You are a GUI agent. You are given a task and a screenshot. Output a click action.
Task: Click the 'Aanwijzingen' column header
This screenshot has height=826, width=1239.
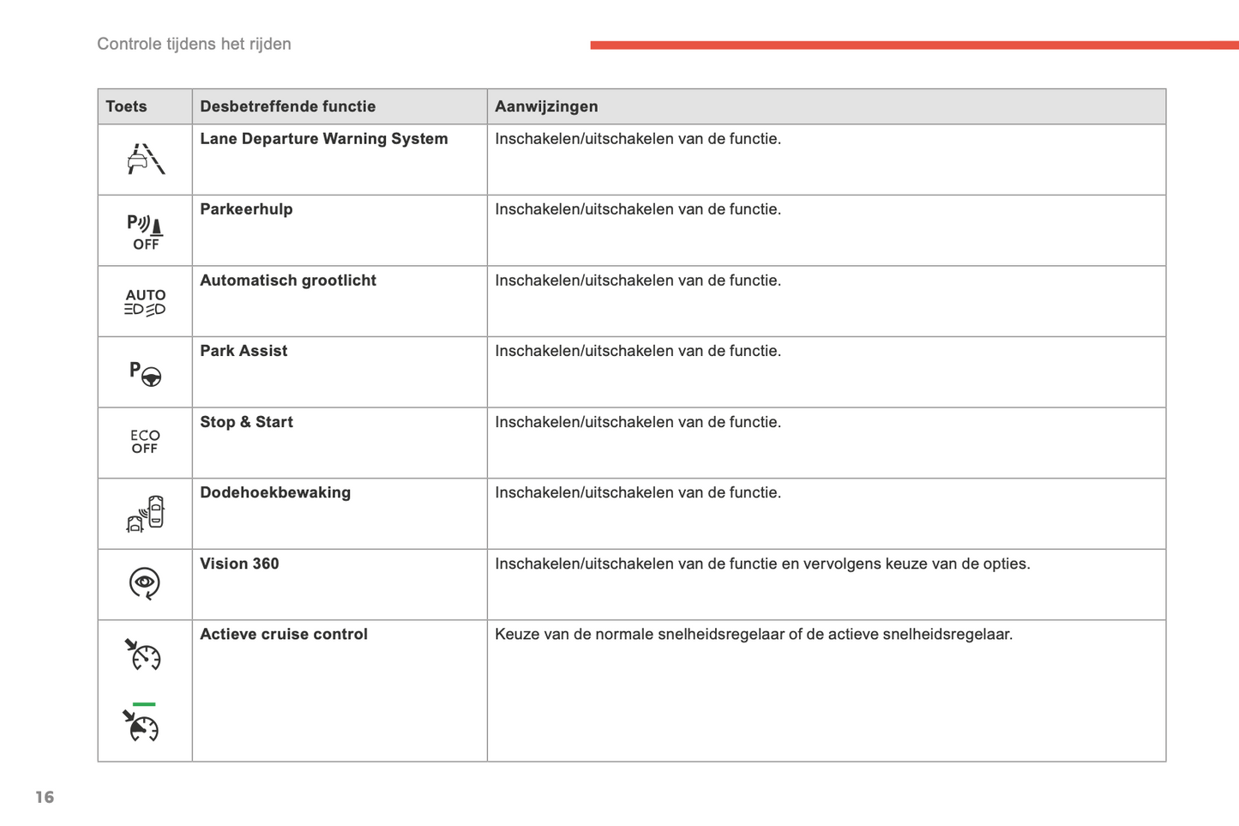click(546, 106)
